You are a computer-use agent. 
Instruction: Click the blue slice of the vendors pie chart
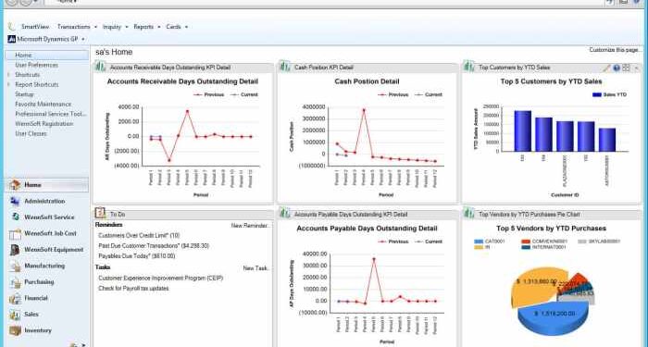(x=553, y=318)
